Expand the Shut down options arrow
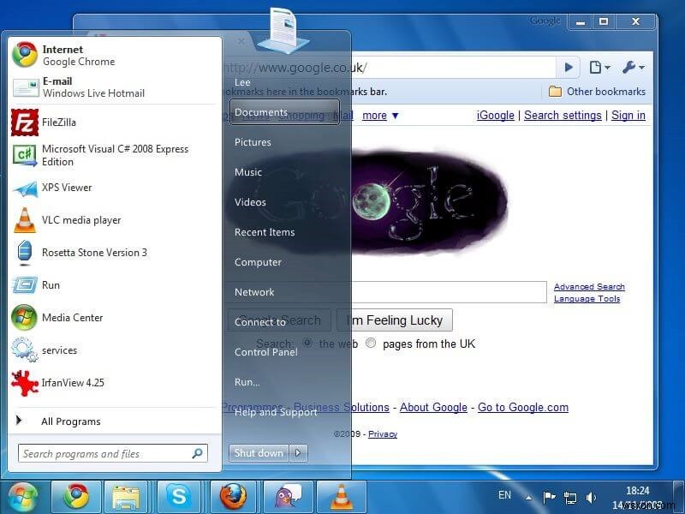This screenshot has height=514, width=685. pos(296,453)
